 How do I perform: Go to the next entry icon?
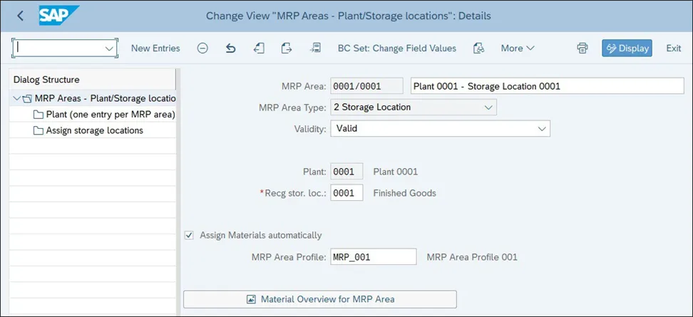tap(287, 48)
